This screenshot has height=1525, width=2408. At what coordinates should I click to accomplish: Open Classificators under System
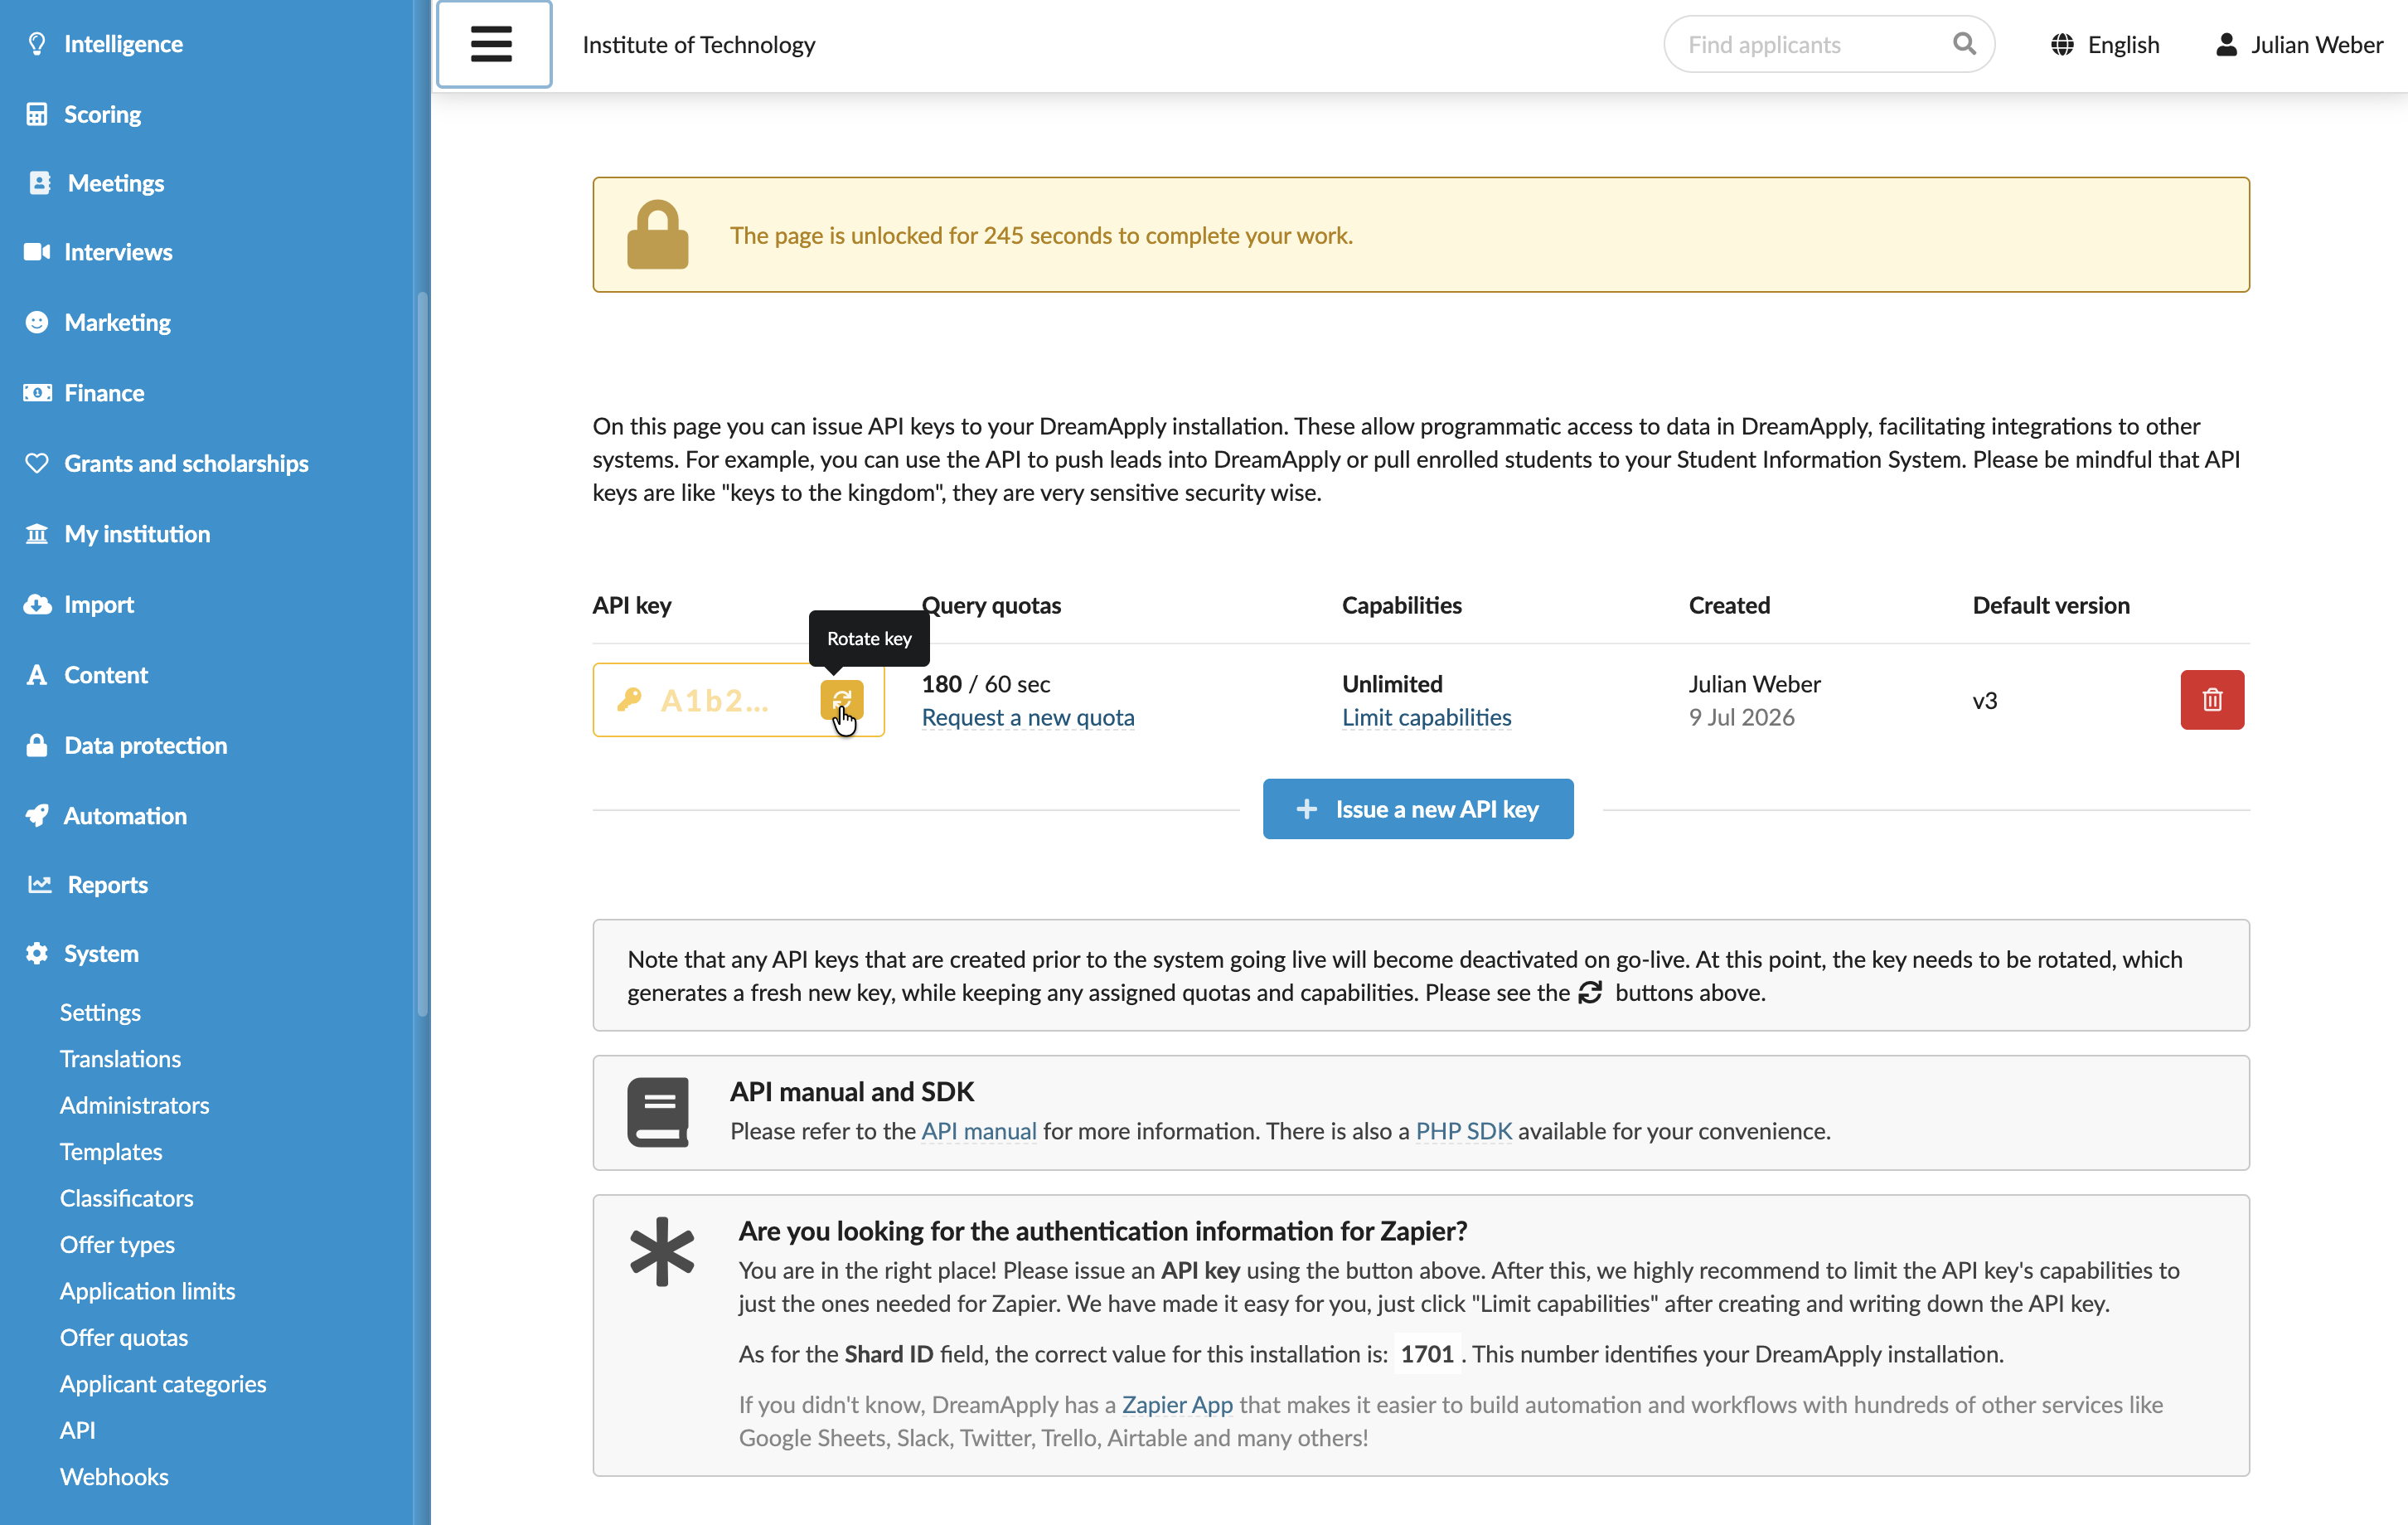[126, 1197]
